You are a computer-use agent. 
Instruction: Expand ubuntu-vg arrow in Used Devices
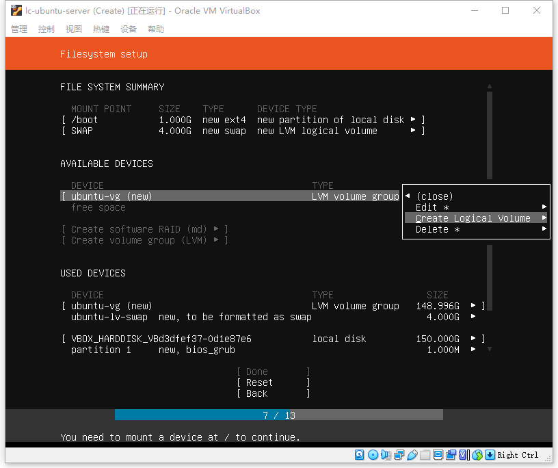[473, 305]
